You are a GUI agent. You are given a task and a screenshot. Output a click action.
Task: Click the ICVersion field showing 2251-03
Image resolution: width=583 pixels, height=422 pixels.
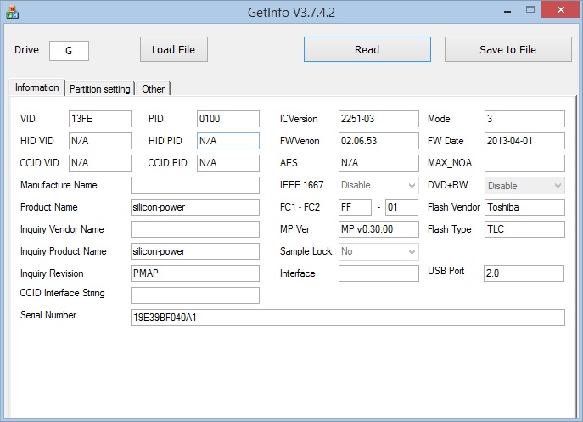tap(378, 119)
